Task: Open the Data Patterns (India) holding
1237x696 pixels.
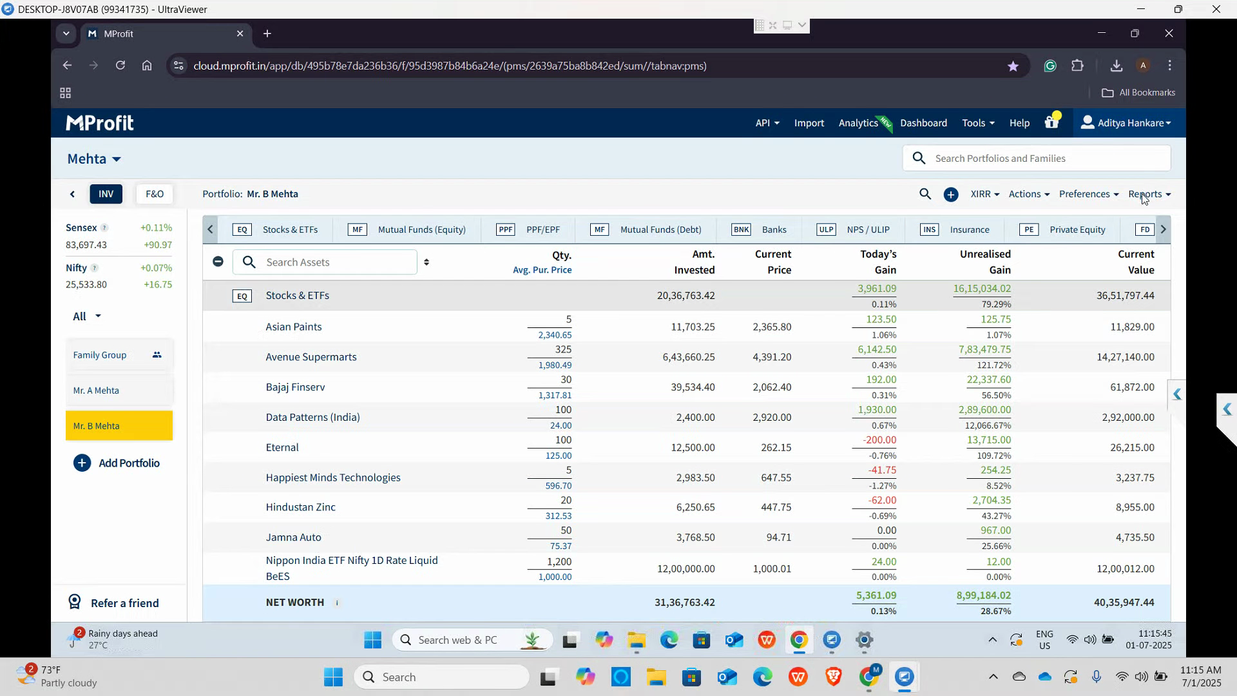Action: point(312,418)
